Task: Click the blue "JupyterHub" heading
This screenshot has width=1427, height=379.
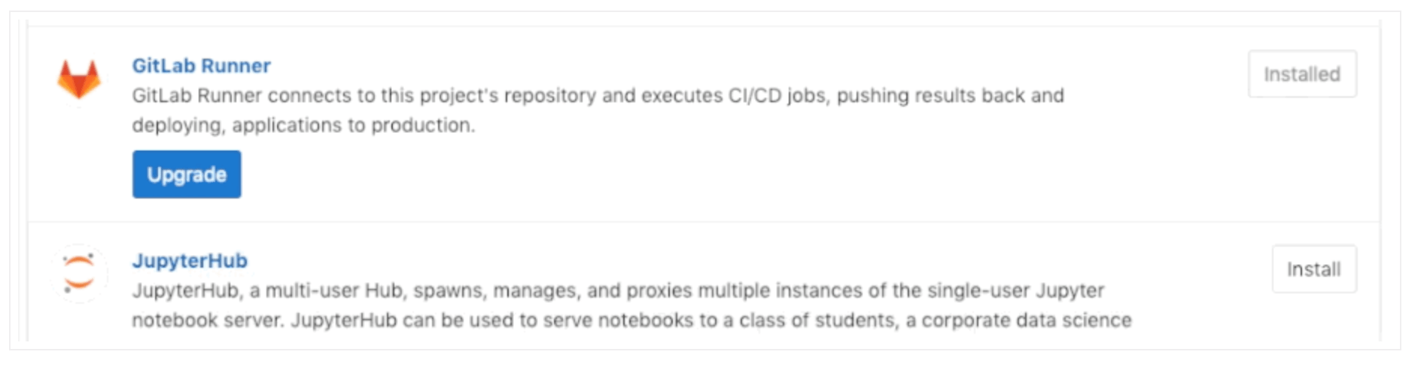Action: [190, 260]
